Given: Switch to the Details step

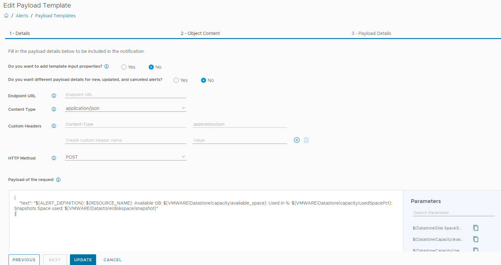Looking at the screenshot, I should coord(20,33).
